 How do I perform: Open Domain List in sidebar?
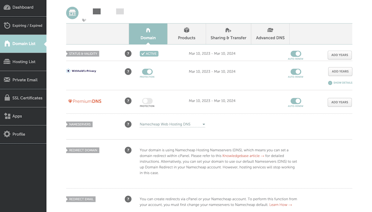click(x=23, y=44)
